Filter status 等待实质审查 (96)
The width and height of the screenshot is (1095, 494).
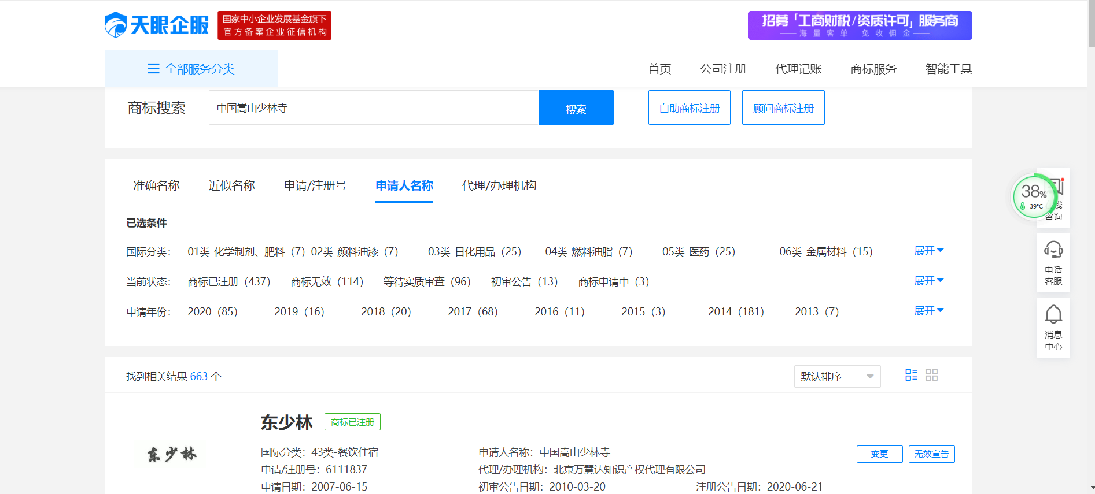(427, 281)
